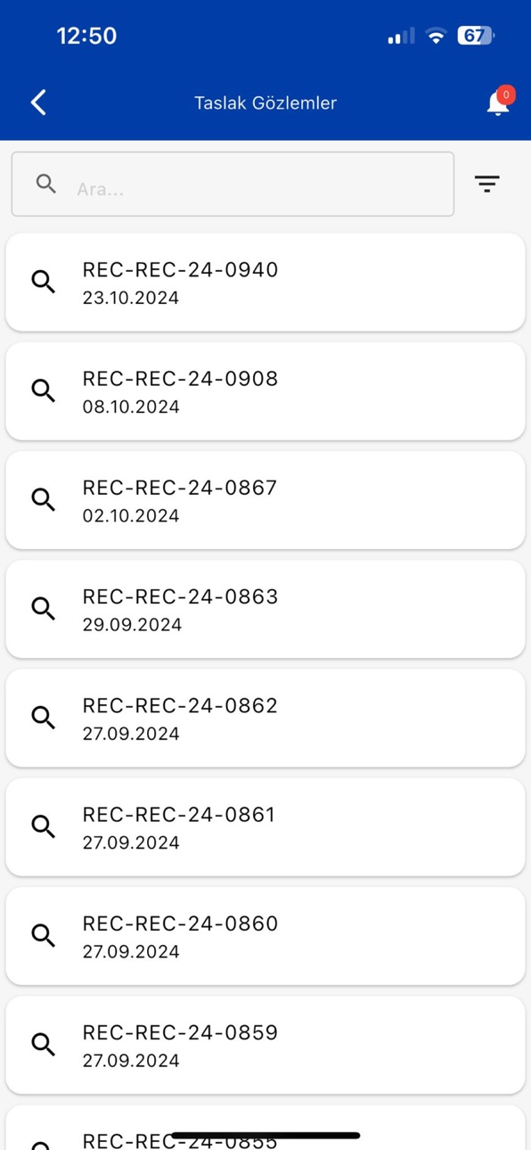Tap the search magnifier in Ara field
This screenshot has height=1150, width=531.
point(46,184)
